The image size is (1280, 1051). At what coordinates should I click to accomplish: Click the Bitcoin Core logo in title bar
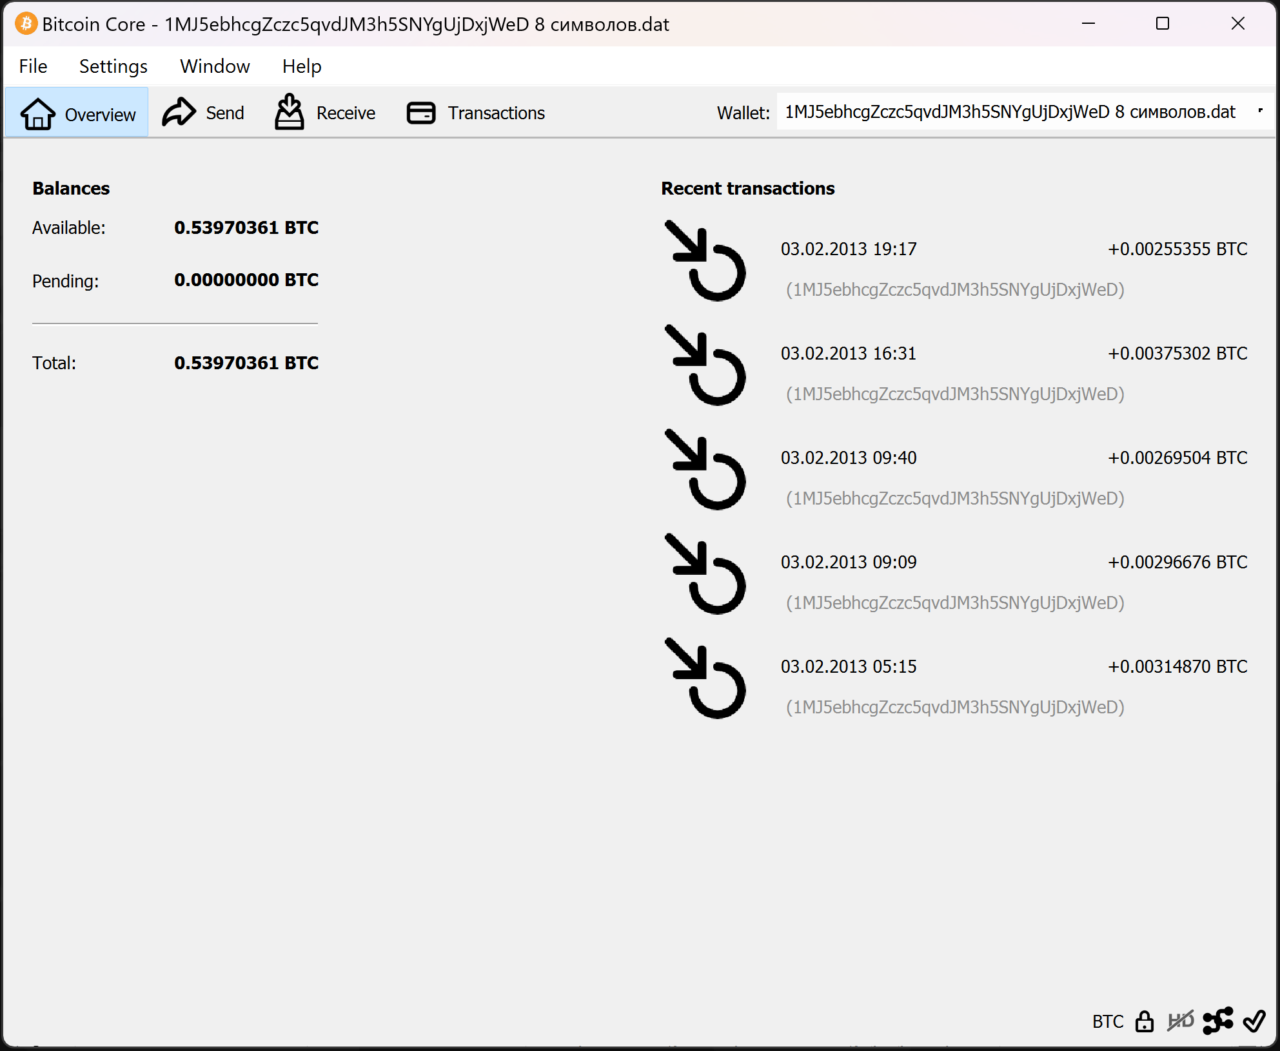point(26,24)
